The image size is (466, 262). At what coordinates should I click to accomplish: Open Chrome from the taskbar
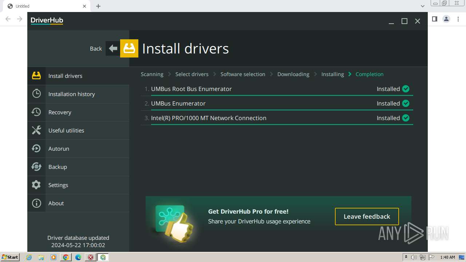(66, 257)
